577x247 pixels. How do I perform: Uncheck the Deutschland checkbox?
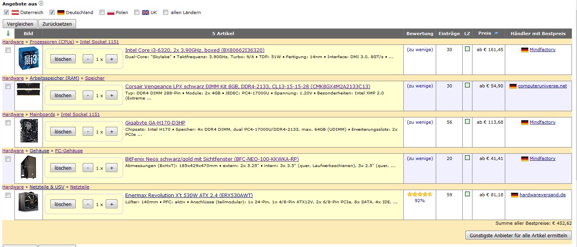click(x=52, y=12)
